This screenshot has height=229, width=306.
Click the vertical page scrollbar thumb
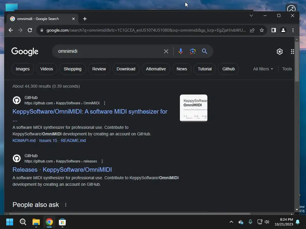pos(297,61)
